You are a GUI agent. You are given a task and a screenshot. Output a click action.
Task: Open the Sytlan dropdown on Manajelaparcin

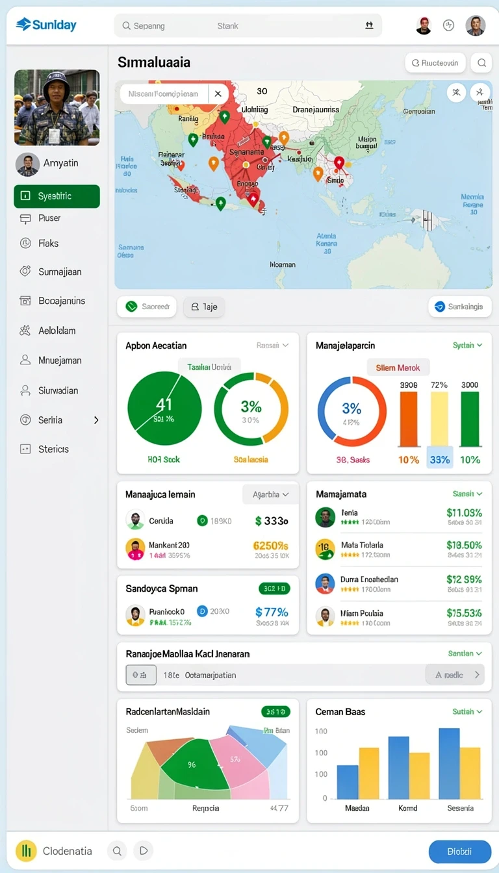click(x=467, y=346)
